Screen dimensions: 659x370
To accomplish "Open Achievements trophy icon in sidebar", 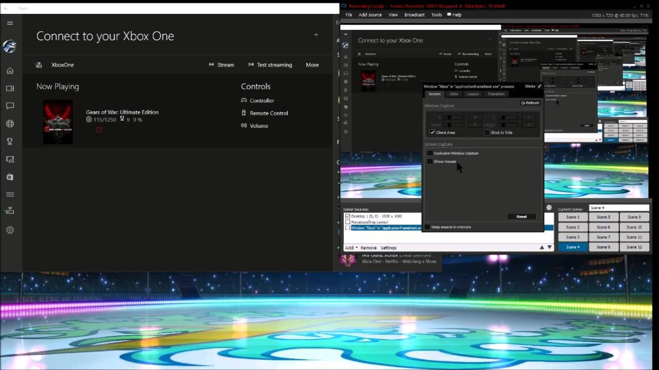I will click(x=10, y=141).
